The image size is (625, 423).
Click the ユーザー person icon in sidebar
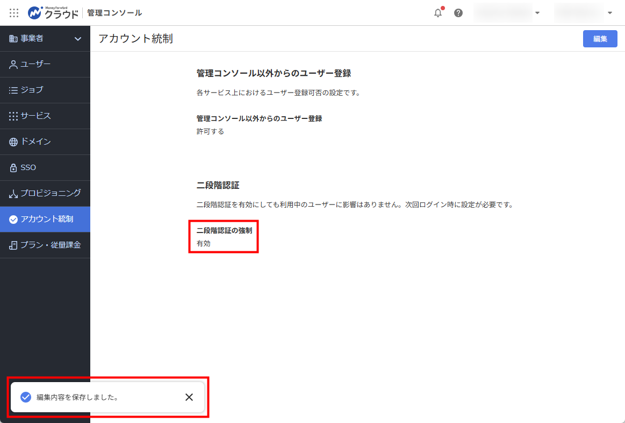13,64
